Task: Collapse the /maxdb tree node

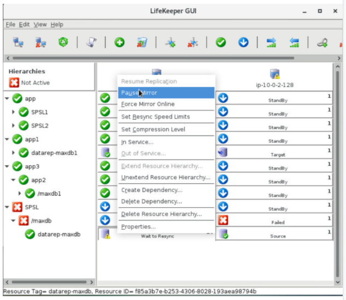Action: click(13, 221)
